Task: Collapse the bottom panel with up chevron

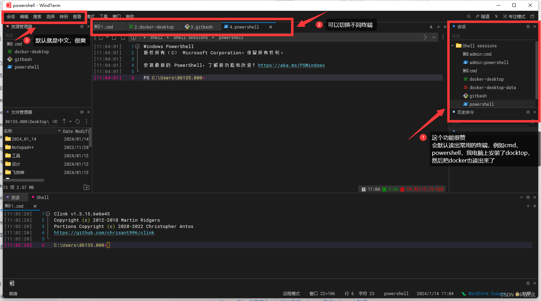Action: click(x=521, y=197)
